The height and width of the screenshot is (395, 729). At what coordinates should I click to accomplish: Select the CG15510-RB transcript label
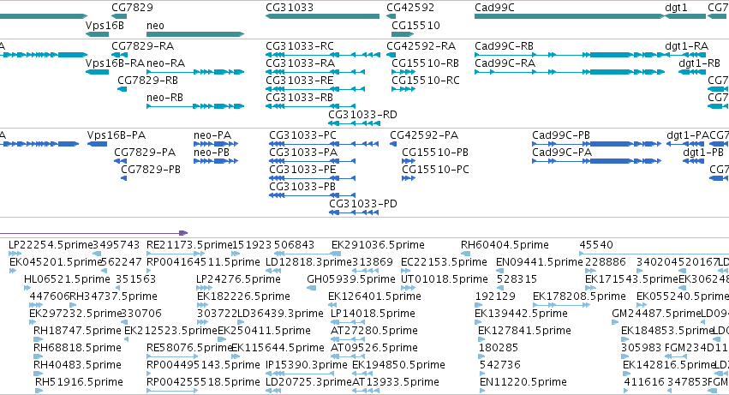pyautogui.click(x=426, y=63)
